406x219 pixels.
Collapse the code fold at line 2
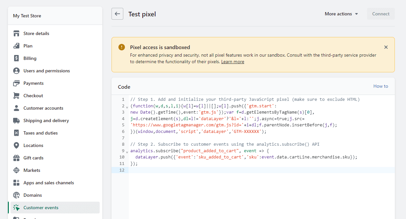127,107
